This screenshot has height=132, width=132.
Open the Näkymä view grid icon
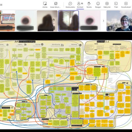[x=107, y=4]
